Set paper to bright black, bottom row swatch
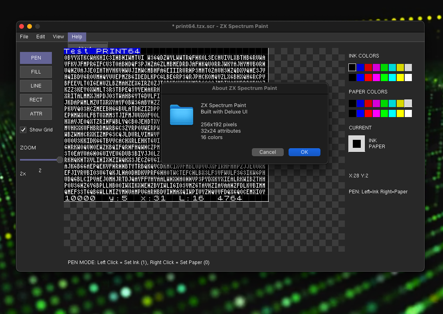 tap(352, 113)
